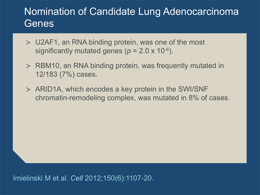Click the p-value '2.0 x 10-6' text
This screenshot has height=195, width=260.
(154, 51)
